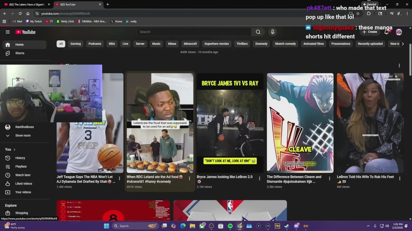Open the Xbox app from the taskbar
This screenshot has width=412, height=231.
click(202, 226)
